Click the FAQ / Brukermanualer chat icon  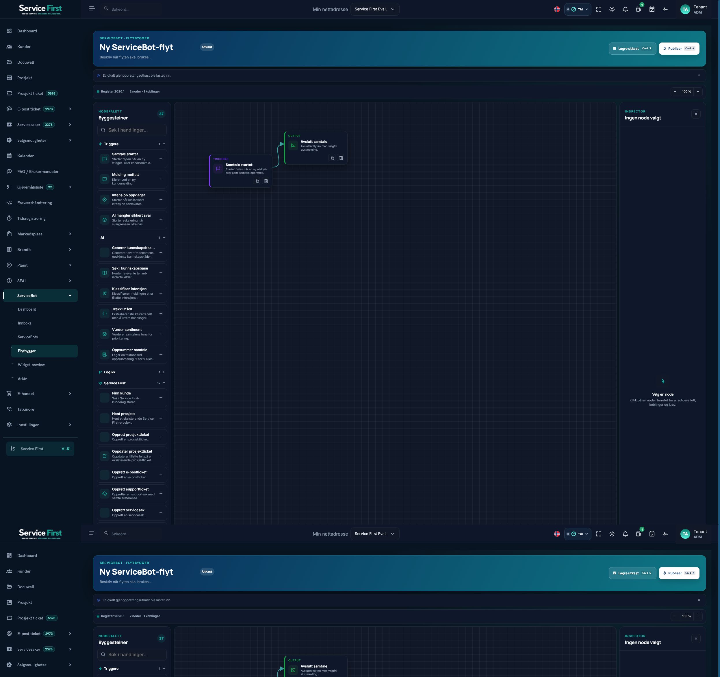click(10, 171)
